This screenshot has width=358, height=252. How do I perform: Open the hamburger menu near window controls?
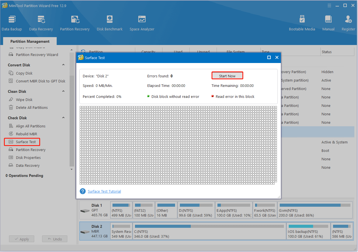tap(329, 5)
